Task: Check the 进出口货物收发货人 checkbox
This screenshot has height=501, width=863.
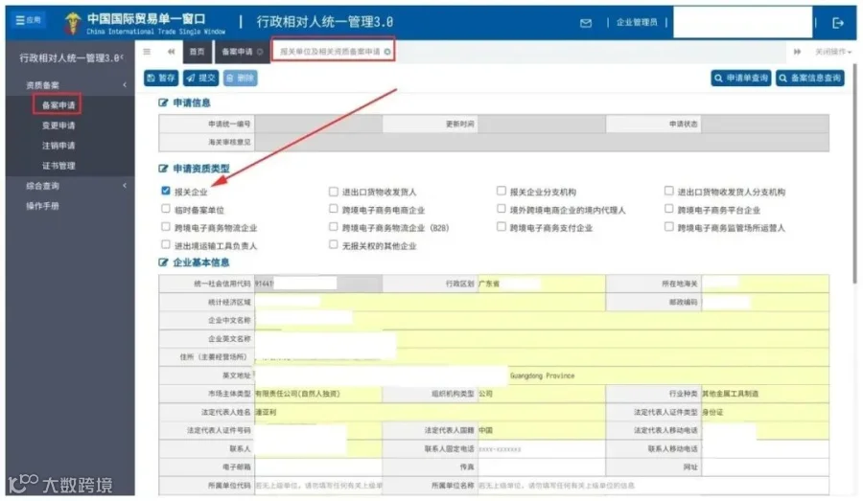Action: (333, 192)
